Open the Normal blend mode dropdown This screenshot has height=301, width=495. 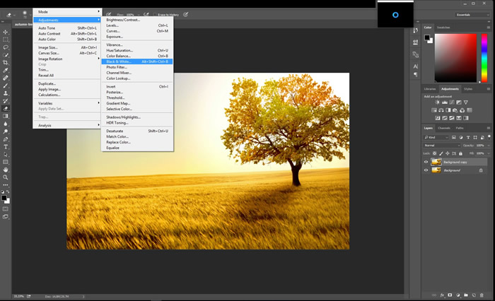[x=442, y=146]
